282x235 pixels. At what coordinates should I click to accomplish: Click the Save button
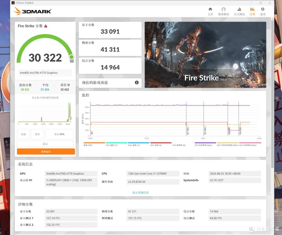tap(37, 134)
